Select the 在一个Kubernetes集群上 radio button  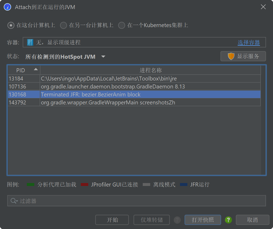coord(121,26)
